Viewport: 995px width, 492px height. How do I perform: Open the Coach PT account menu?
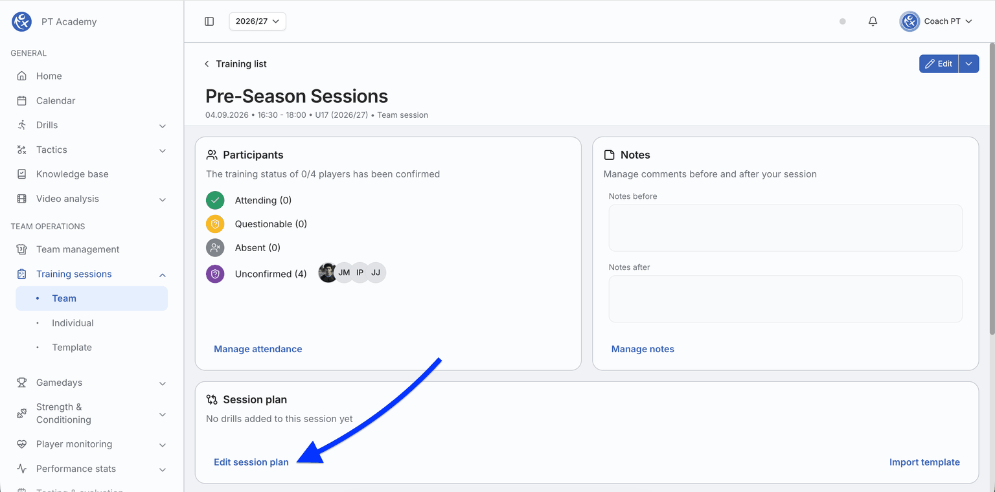point(936,21)
